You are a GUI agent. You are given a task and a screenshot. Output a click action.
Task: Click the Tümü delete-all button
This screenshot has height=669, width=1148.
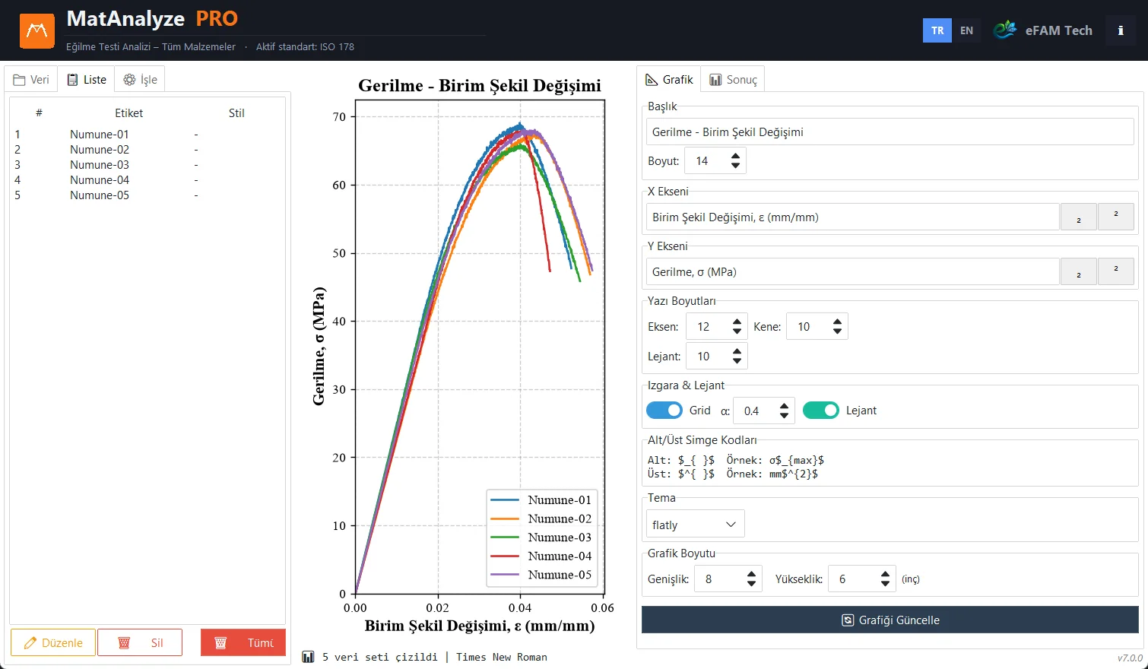(x=243, y=642)
